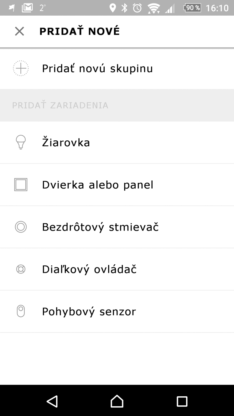The image size is (234, 416).
Task: Choose Bezdrôtový stmievač entry
Action: click(117, 227)
